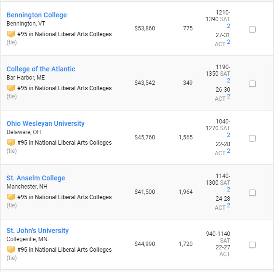275x272 pixels.
Task: Open the Bennington College profile link
Action: 37,15
